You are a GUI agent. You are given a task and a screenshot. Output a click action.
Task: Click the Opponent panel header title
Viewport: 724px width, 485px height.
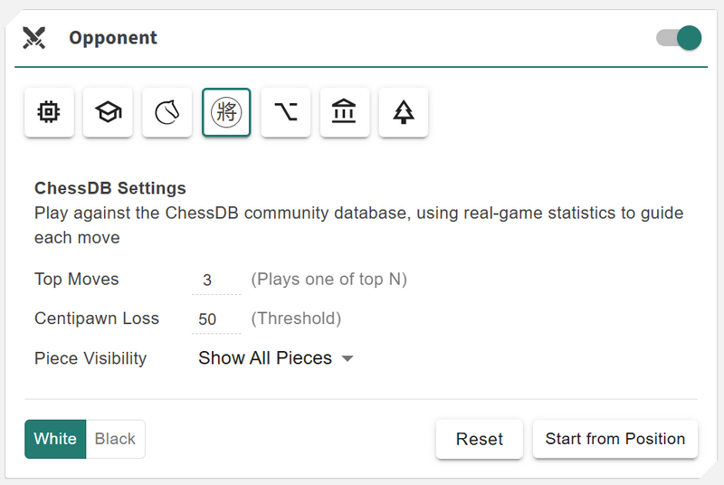pyautogui.click(x=113, y=38)
